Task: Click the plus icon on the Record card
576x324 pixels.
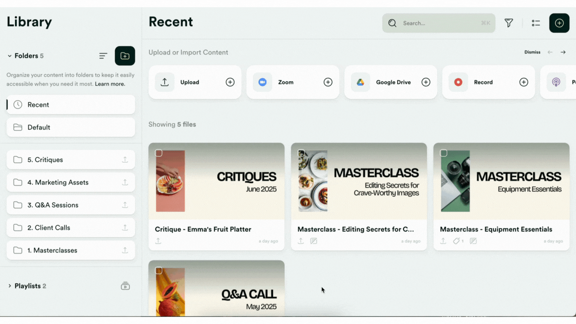Action: (524, 82)
